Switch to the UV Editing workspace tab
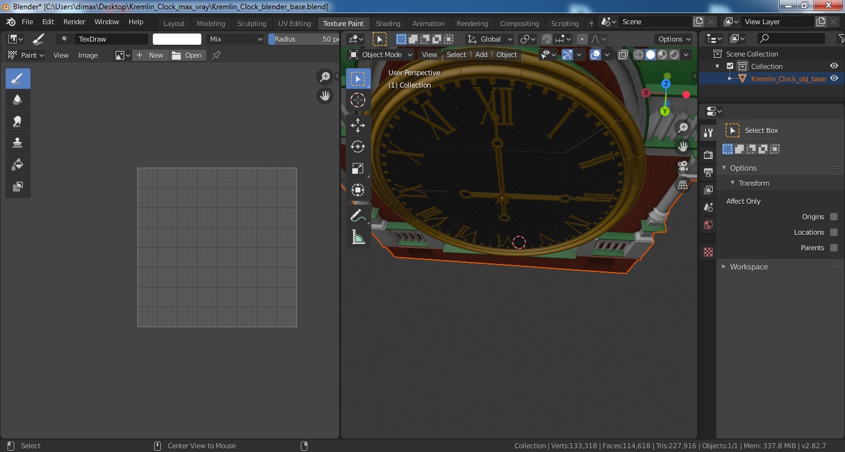The image size is (845, 452). pyautogui.click(x=295, y=24)
